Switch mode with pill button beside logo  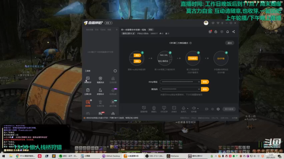point(108,23)
